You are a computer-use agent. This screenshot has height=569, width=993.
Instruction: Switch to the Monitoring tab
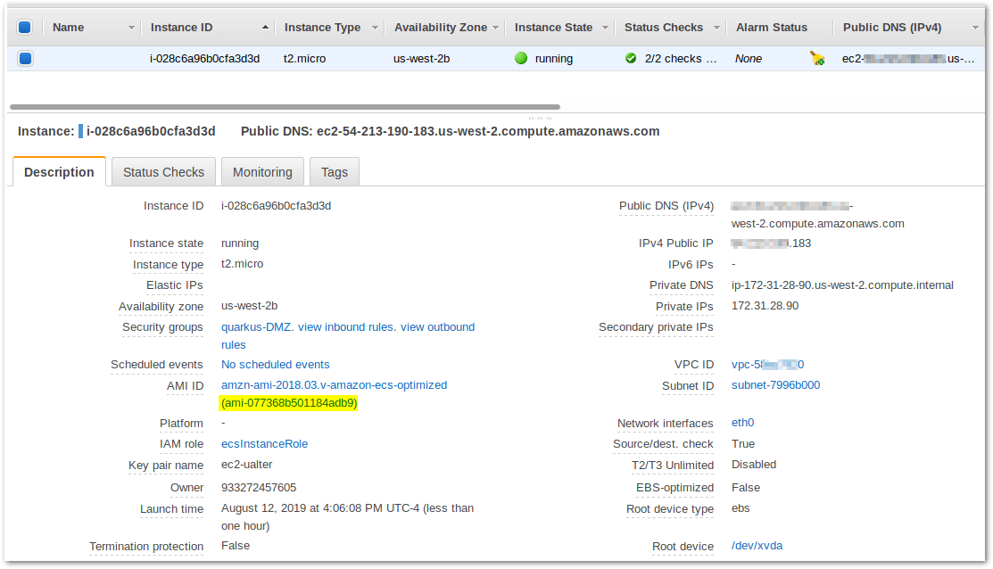coord(262,171)
